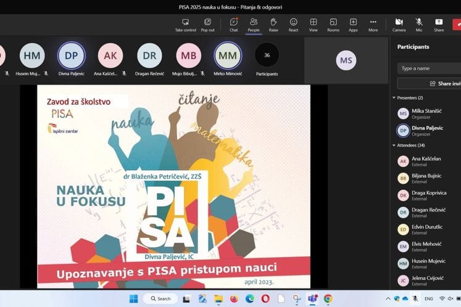Open breakout Rooms

pos(333,25)
